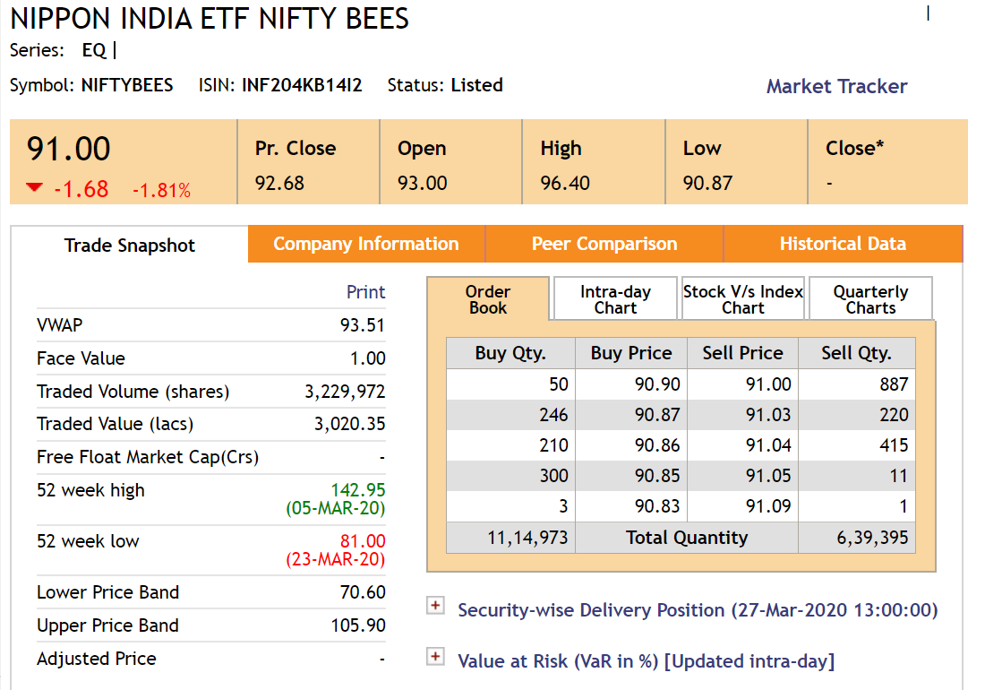Open Value at Risk intra-day link
Image resolution: width=985 pixels, height=690 pixels.
click(x=646, y=661)
